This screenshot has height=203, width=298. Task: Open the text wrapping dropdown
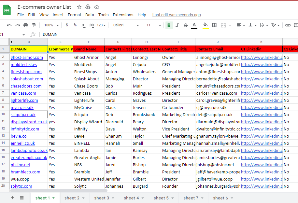[x=264, y=25]
